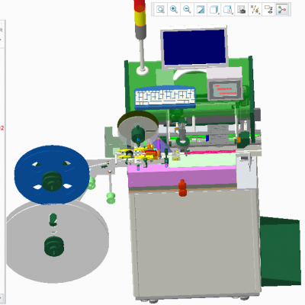The image size is (305, 305).
Task: Open the Display Style dropdown
Action: coord(214,10)
